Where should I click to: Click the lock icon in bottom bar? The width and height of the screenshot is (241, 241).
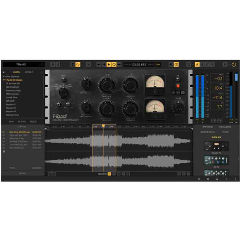pyautogui.click(x=217, y=179)
